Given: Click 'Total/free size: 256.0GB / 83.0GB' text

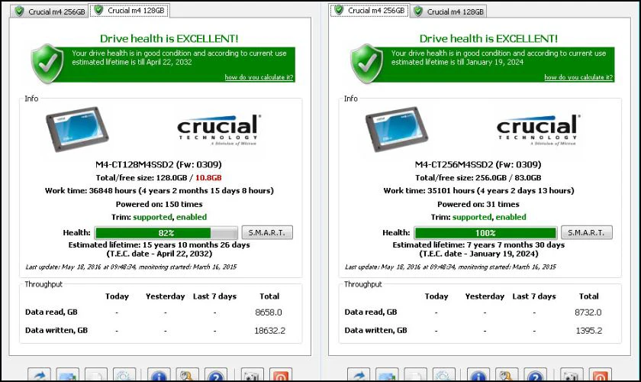Looking at the screenshot, I should (478, 178).
